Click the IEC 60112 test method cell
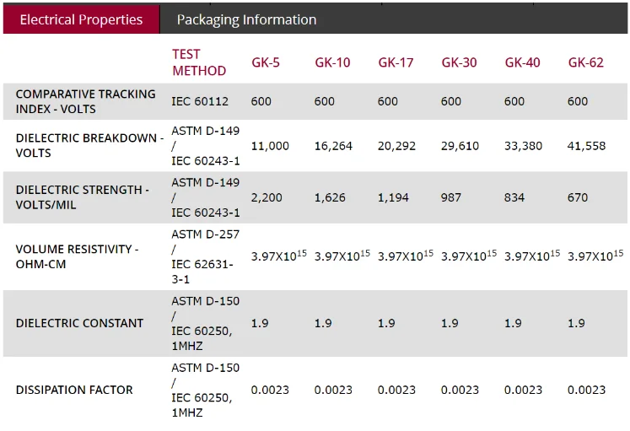 click(x=200, y=101)
